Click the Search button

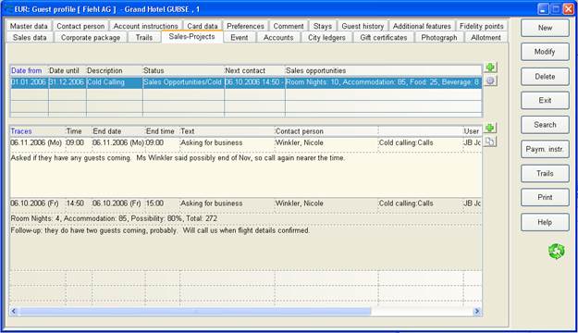point(545,125)
